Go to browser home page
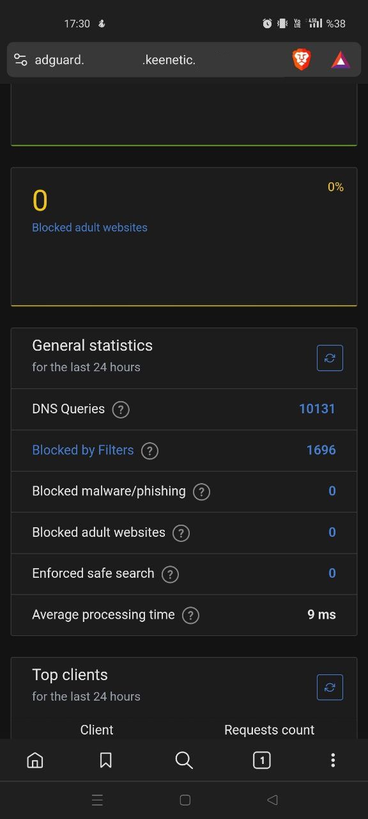368x819 pixels. pos(35,760)
